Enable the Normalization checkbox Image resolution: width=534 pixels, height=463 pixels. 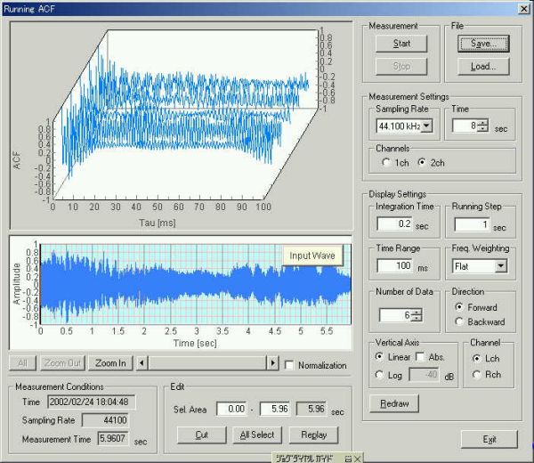tap(290, 365)
